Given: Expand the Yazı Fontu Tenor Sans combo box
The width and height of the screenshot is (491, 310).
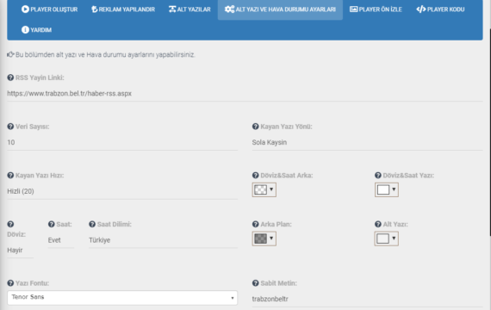Looking at the screenshot, I should point(122,297).
